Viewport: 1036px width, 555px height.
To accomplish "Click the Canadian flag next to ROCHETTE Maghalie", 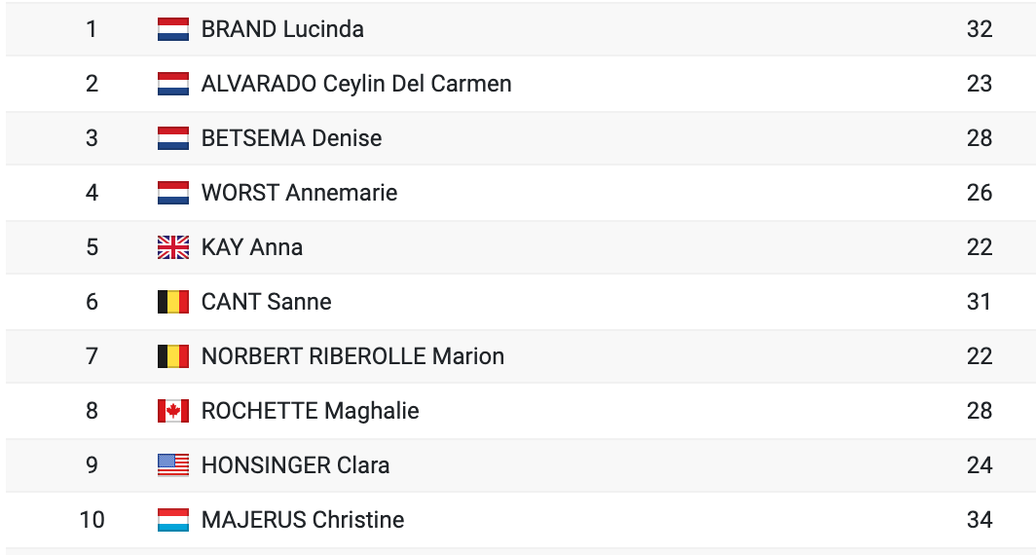I will click(173, 411).
